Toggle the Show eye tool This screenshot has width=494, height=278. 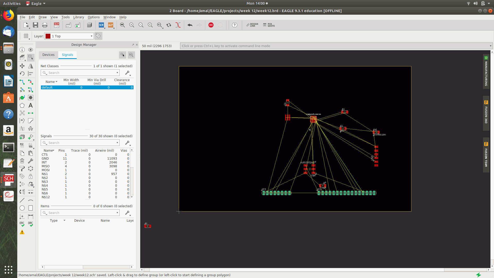point(31,50)
